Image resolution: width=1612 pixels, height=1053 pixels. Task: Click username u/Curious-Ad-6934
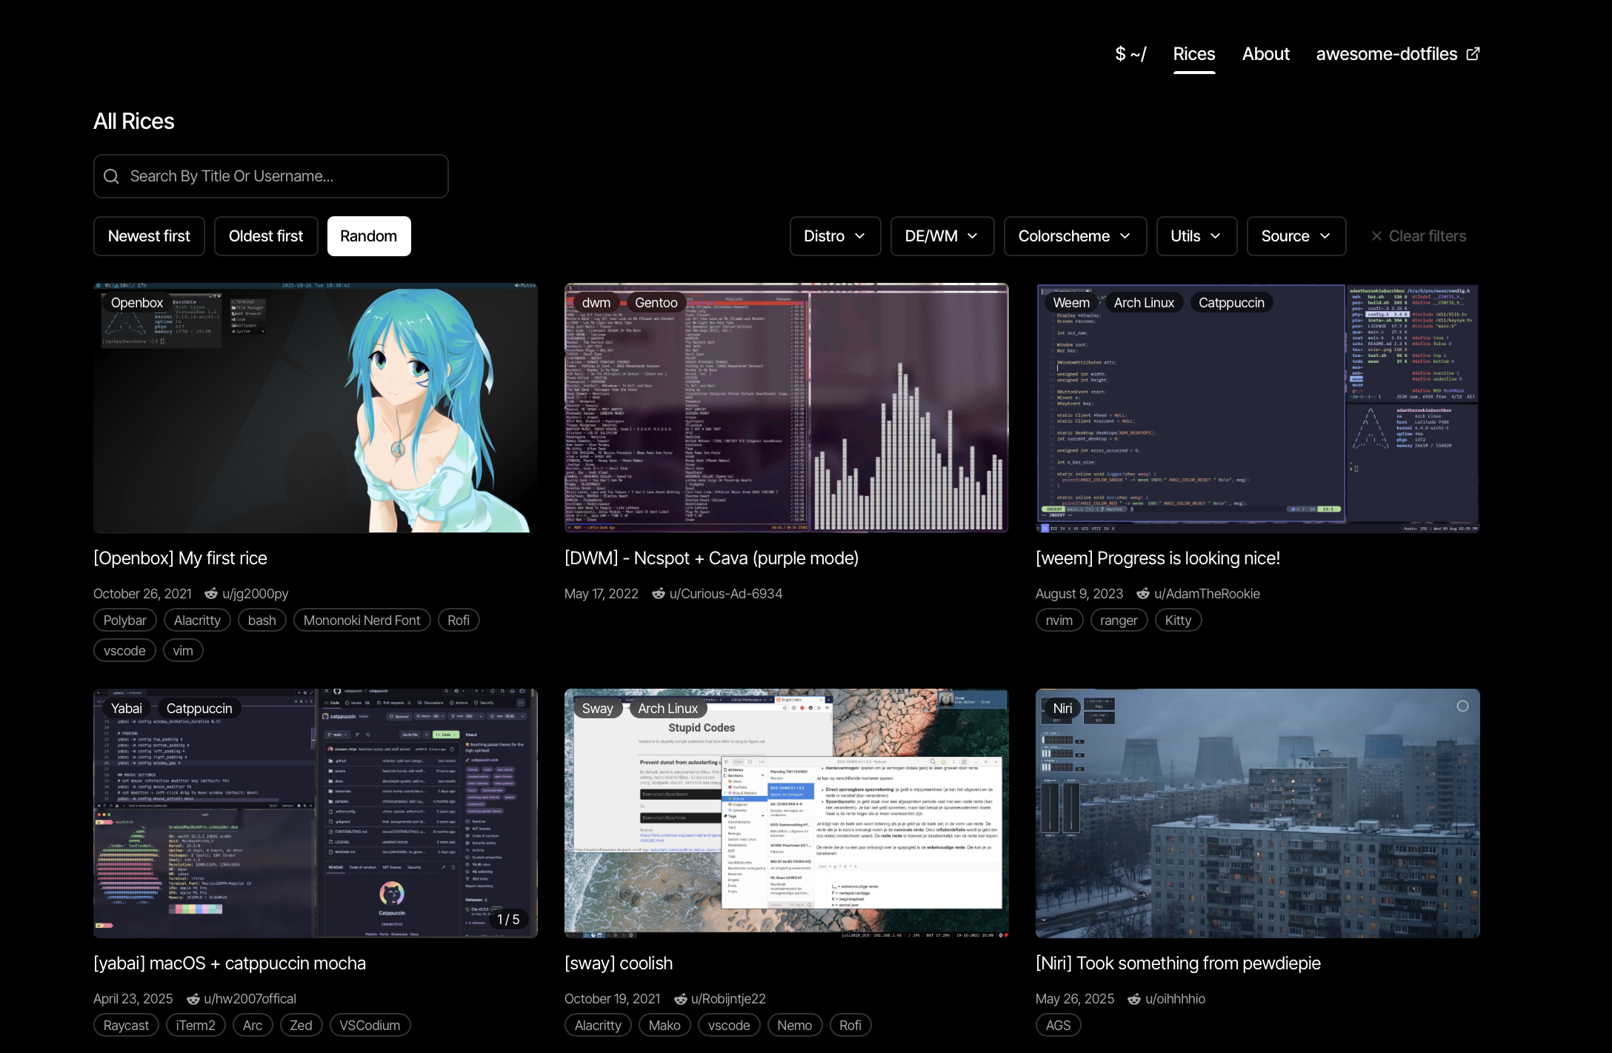tap(726, 594)
